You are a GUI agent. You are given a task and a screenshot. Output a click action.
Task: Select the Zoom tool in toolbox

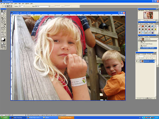coord(5,35)
